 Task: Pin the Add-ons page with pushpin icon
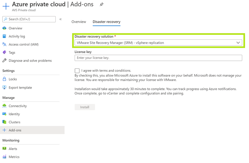(x=101, y=4)
